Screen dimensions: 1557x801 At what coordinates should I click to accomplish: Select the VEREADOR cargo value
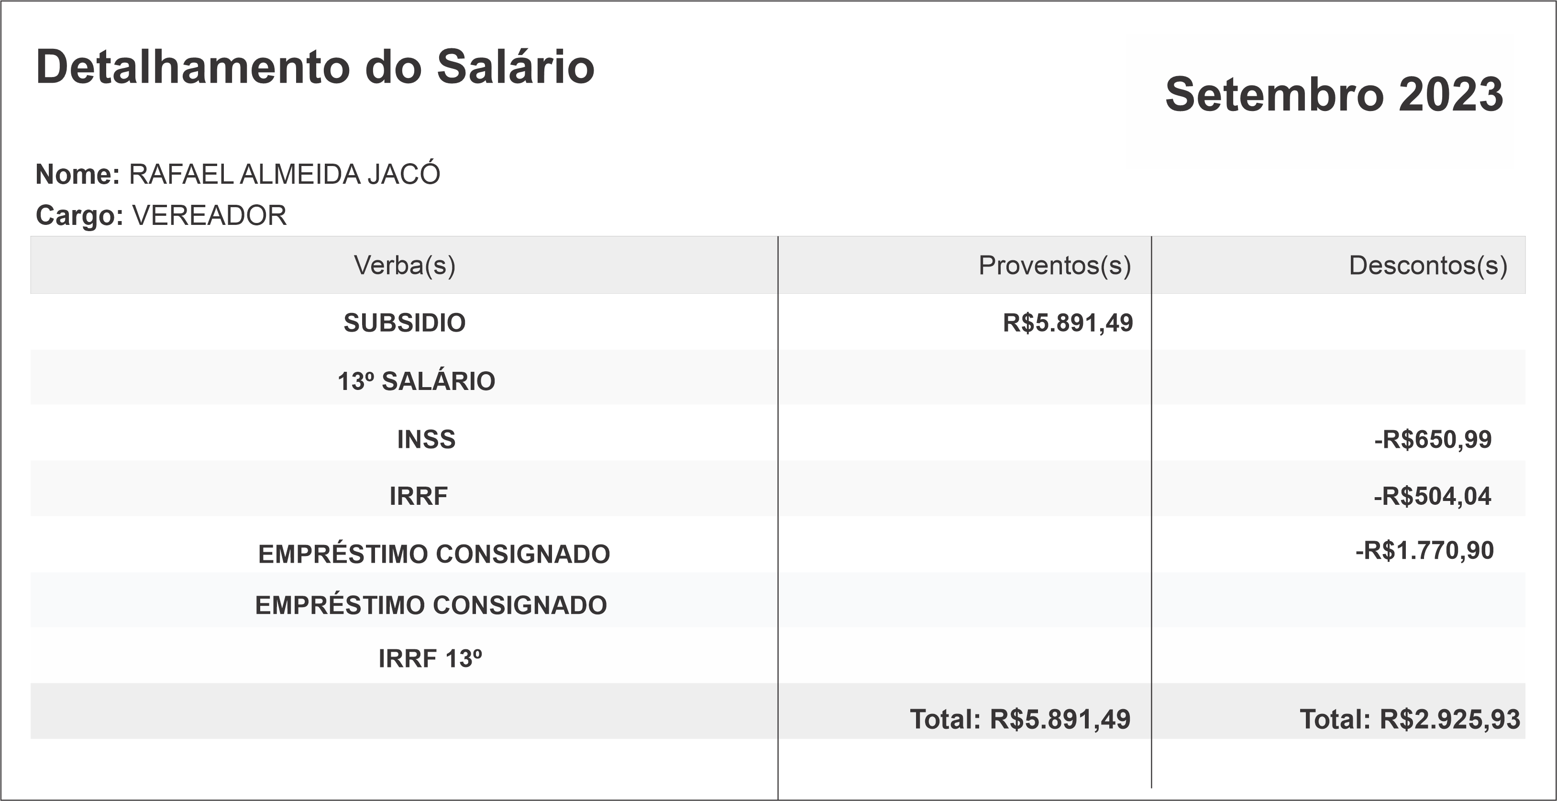point(209,216)
